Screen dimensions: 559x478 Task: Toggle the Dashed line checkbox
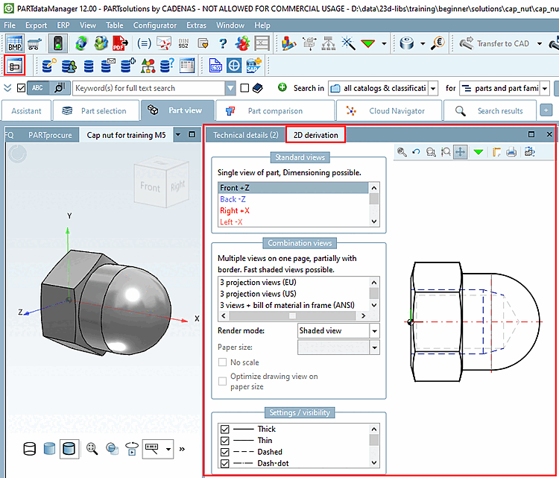click(224, 452)
